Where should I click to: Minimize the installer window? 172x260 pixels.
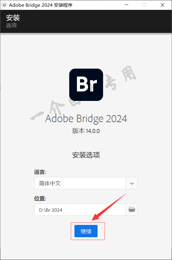pyautogui.click(x=126, y=5)
